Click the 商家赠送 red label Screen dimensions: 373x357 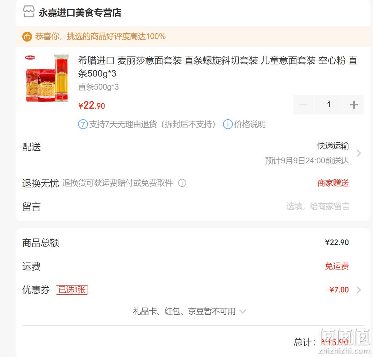point(333,183)
